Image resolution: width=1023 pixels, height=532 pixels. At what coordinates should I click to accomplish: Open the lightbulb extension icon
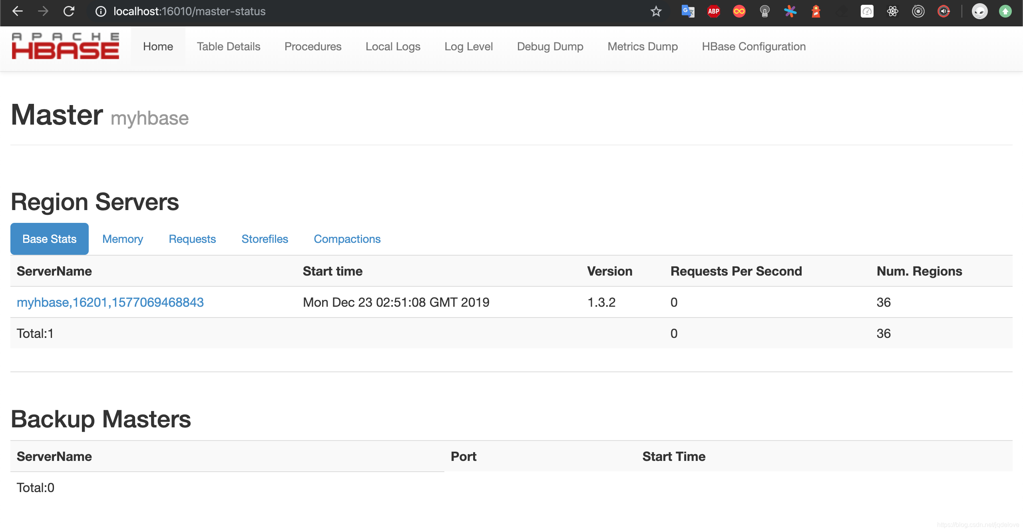[x=764, y=11]
